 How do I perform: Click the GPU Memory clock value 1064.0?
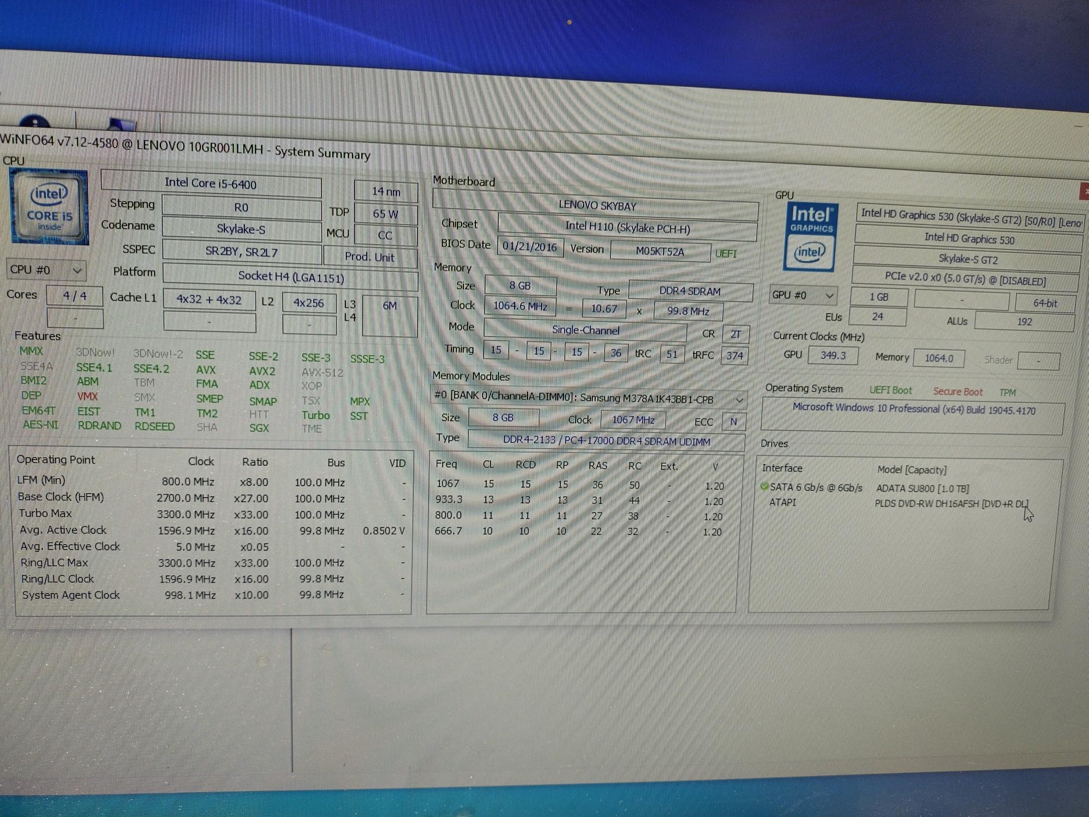(939, 358)
